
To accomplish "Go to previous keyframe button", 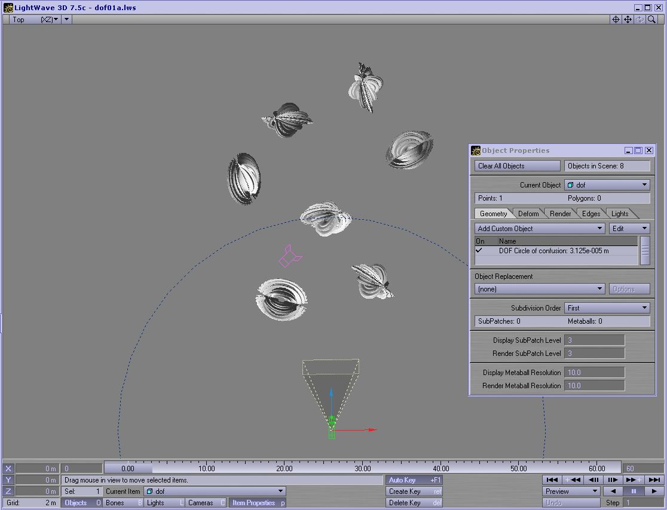I will click(572, 480).
